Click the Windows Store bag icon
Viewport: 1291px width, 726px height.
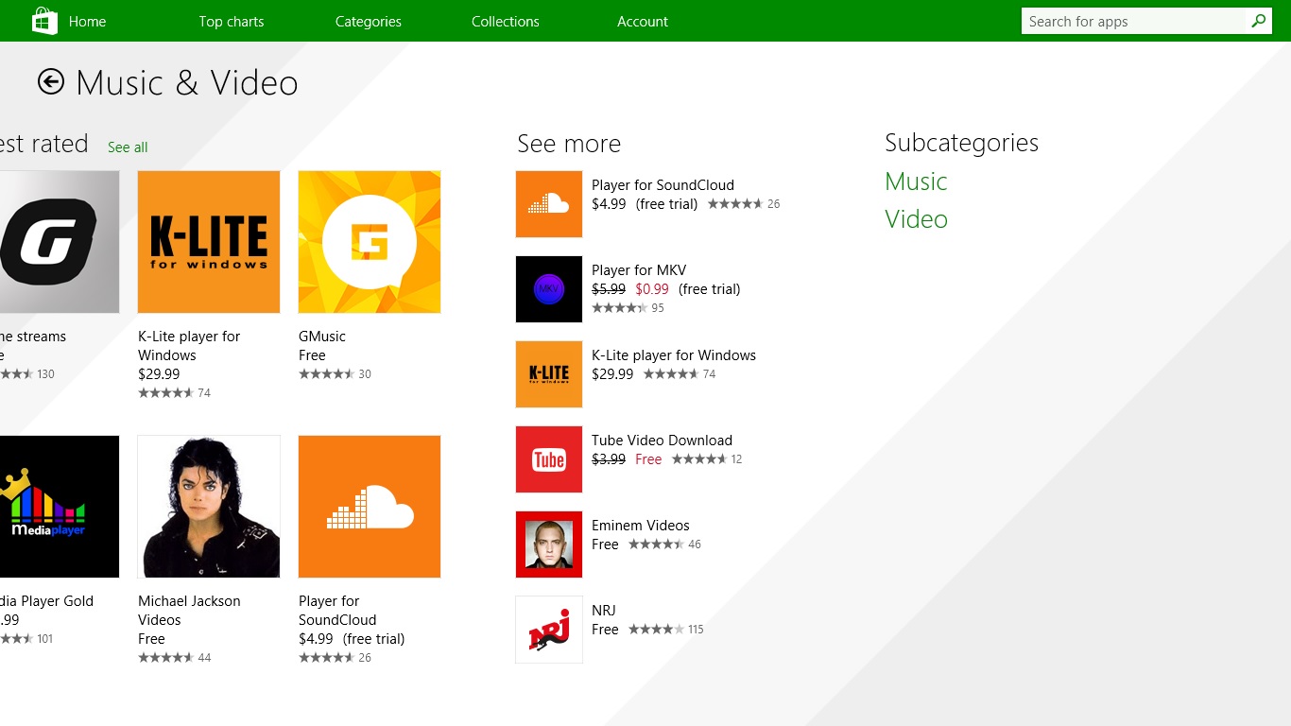click(x=44, y=21)
